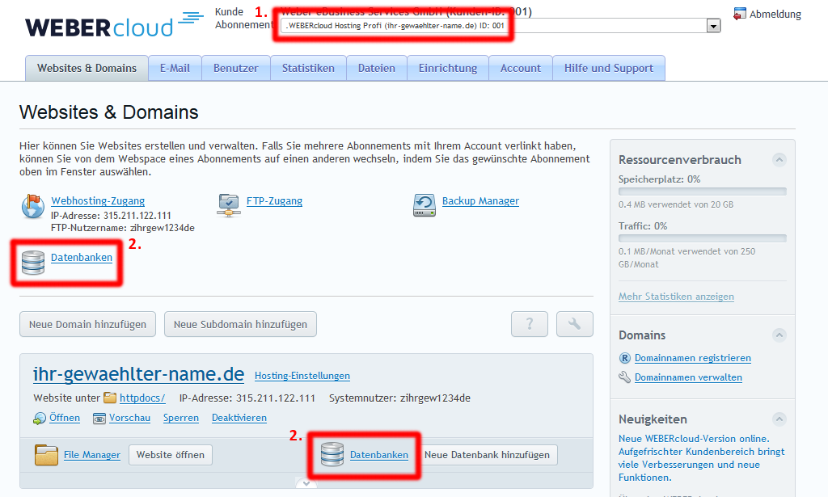The image size is (828, 497).
Task: Click the upper Datenbanken database icon
Action: tap(32, 263)
